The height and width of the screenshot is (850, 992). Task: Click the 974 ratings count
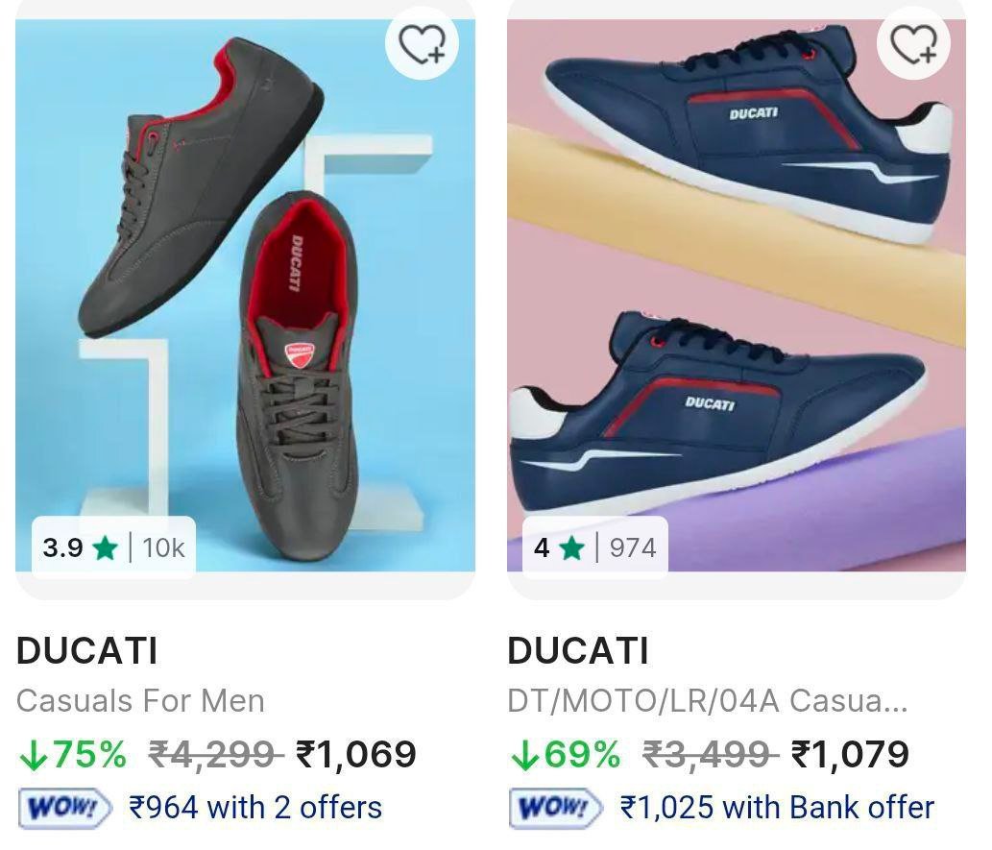[633, 548]
